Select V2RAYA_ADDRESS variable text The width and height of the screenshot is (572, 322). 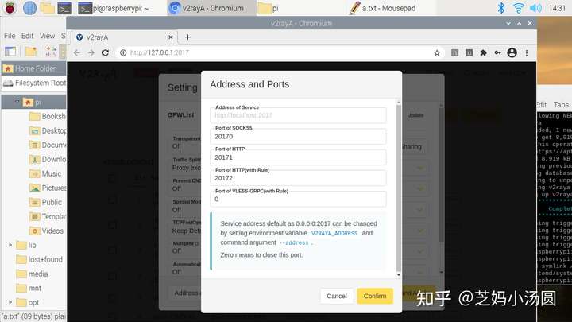[x=334, y=233]
